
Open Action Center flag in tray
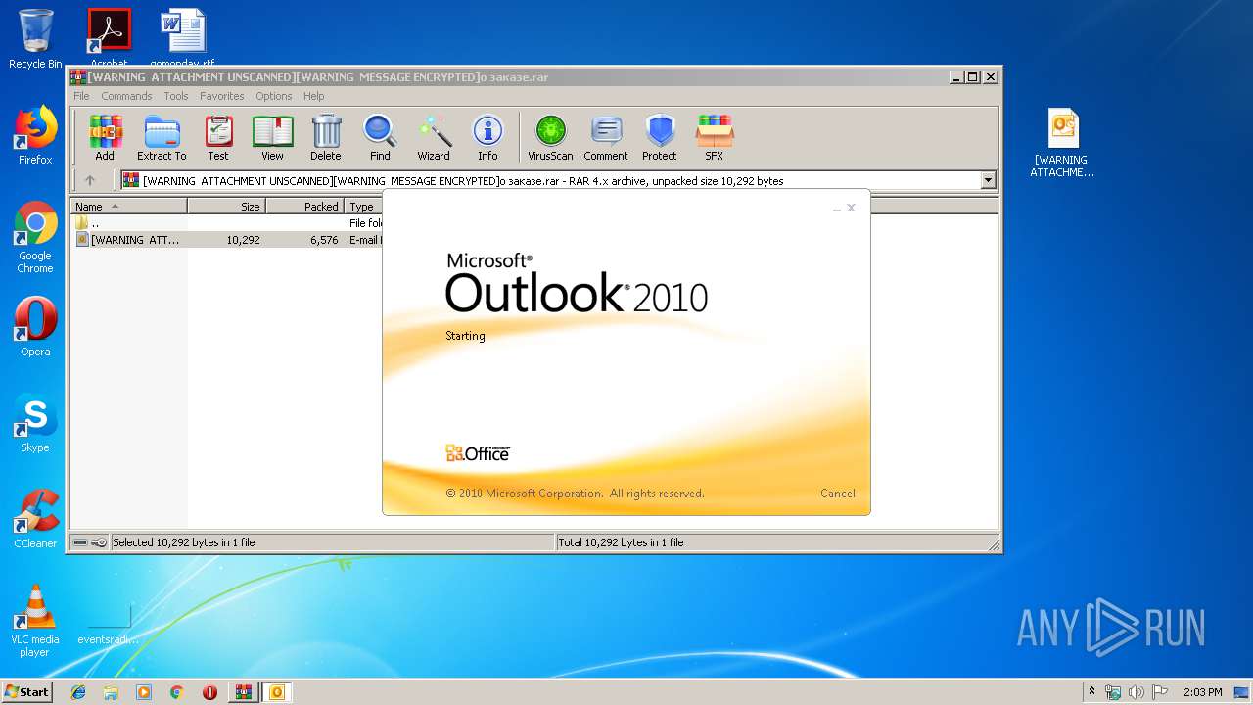click(x=1160, y=692)
